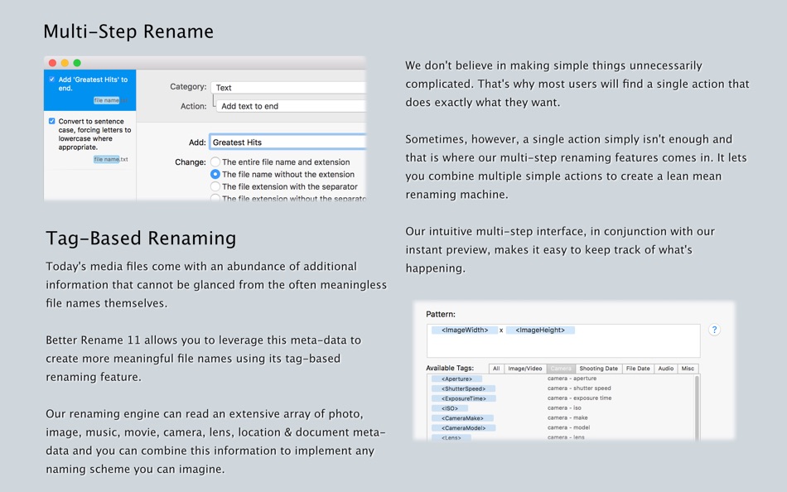
Task: Select "The entire file name and extension" radio
Action: pos(215,162)
